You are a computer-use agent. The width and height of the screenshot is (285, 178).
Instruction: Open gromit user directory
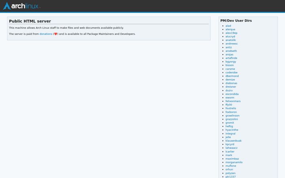tap(230, 123)
